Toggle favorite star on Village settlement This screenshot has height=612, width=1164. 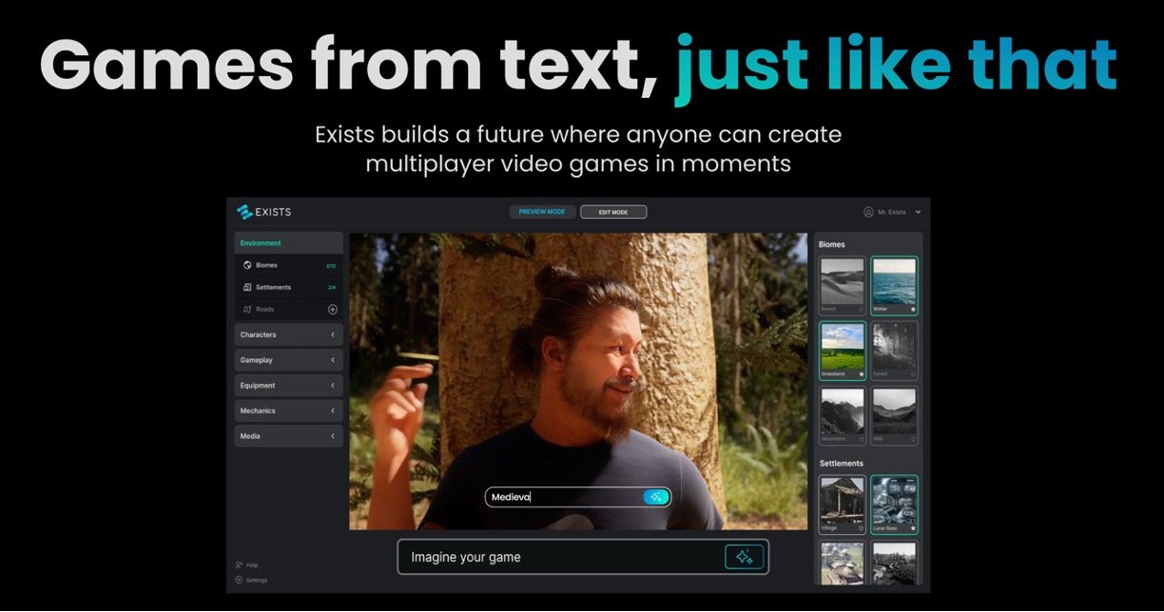(862, 527)
